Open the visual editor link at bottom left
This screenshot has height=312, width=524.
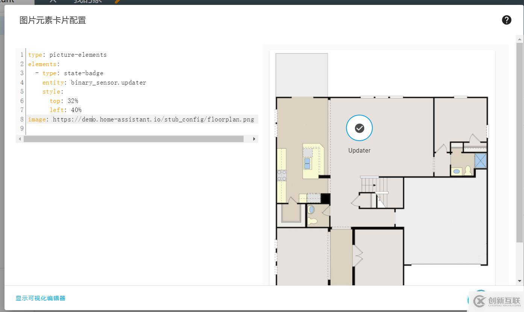41,298
